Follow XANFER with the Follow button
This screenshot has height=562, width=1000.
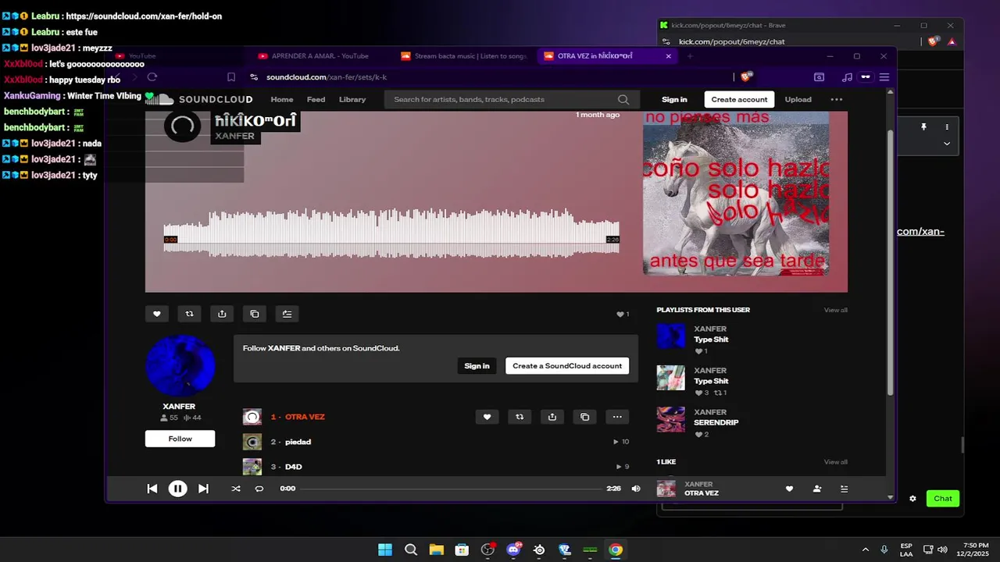click(x=180, y=439)
